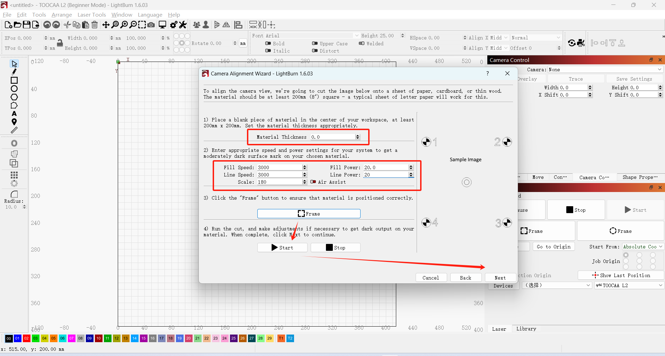Select the Draw Lines pencil tool
The image size is (665, 356).
pyautogui.click(x=14, y=72)
